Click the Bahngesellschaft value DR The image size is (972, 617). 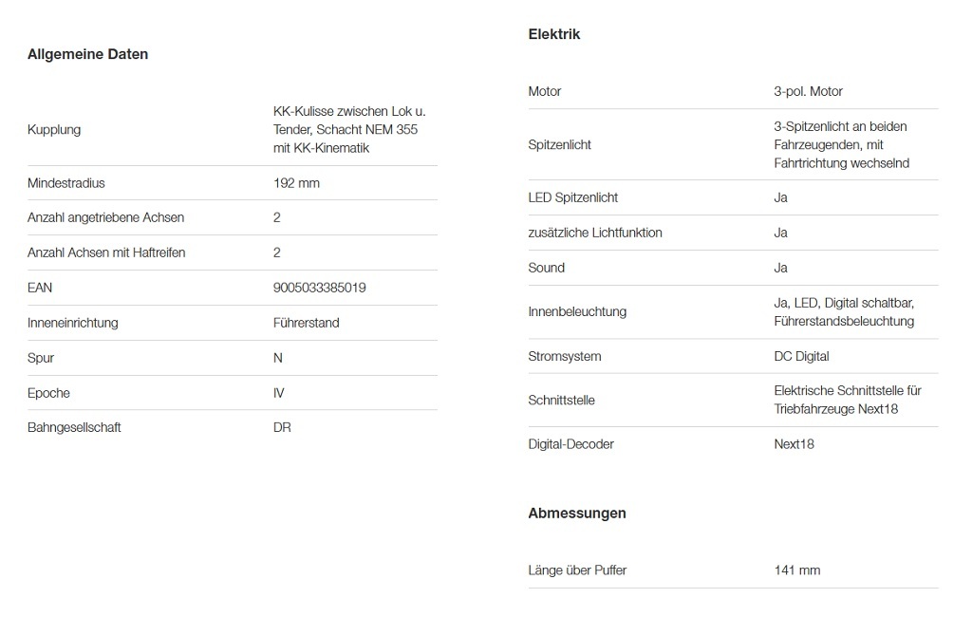point(282,427)
